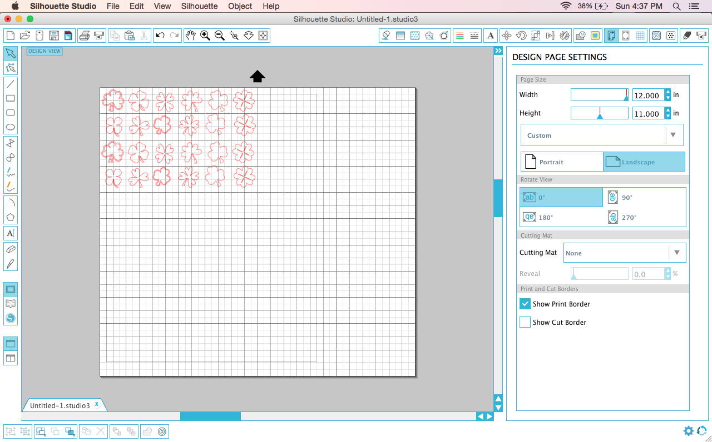
Task: Rotate view to 270°
Action: pos(645,217)
